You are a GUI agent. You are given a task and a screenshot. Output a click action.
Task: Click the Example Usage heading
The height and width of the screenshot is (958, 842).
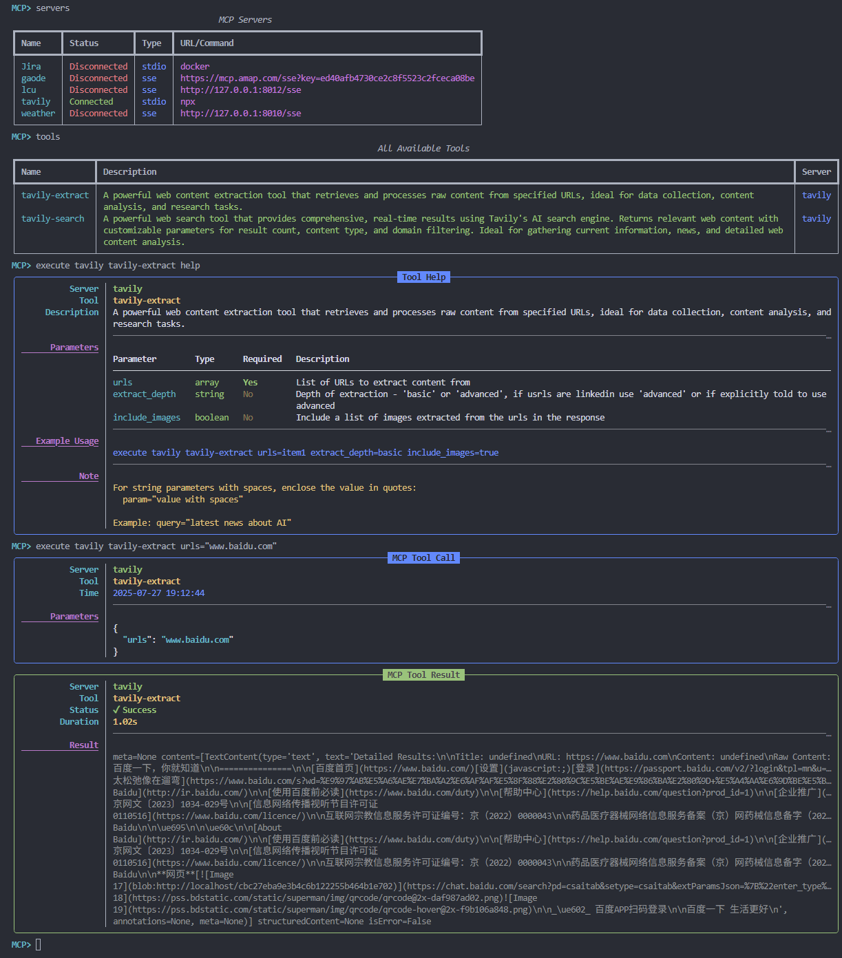[x=67, y=441]
